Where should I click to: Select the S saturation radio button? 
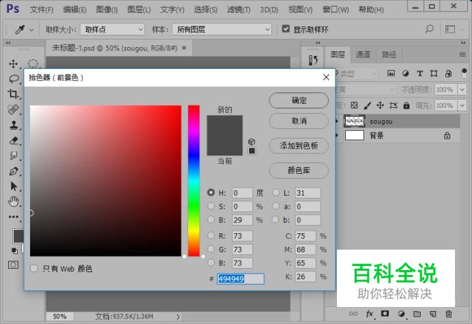[211, 206]
